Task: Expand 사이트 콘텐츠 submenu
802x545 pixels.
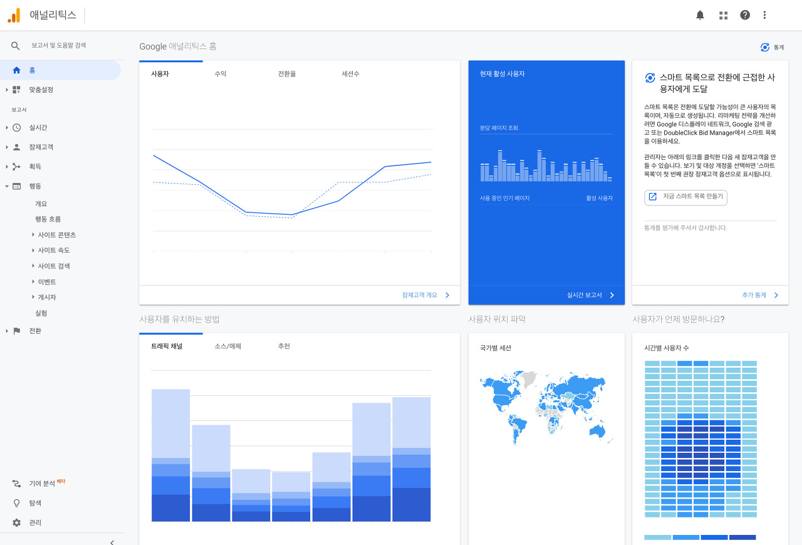Action: click(x=33, y=234)
